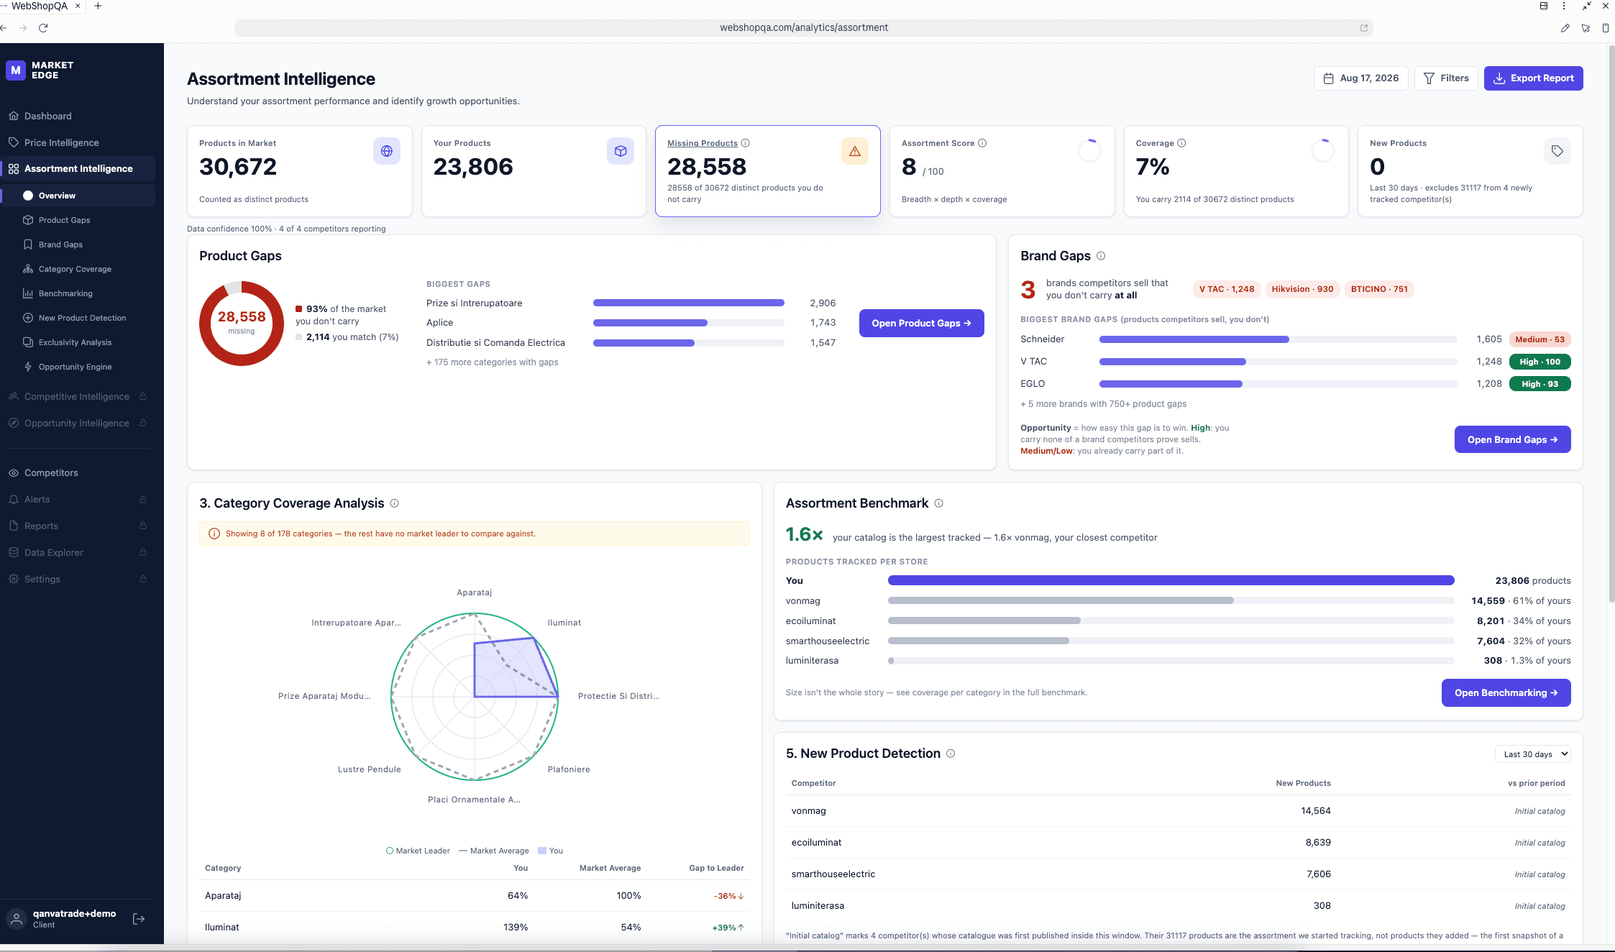Click the info icon beside Brand Gaps heading
This screenshot has height=952, width=1615.
1101,256
